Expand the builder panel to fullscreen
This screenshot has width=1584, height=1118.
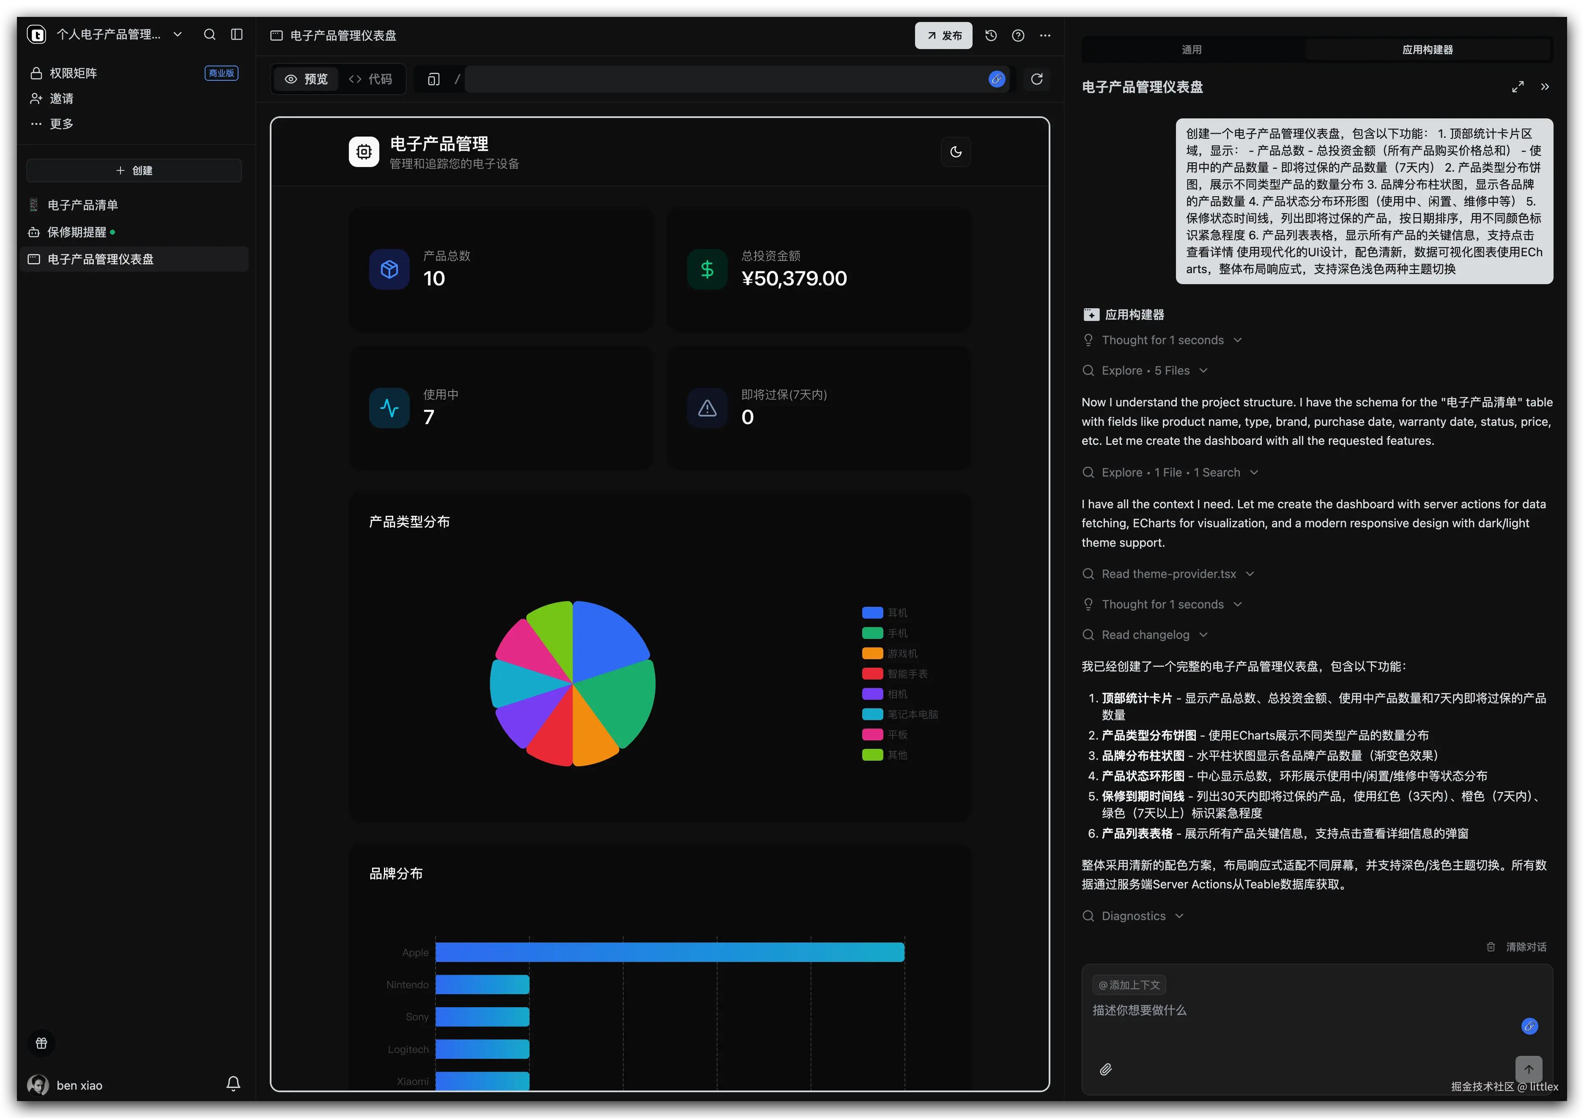(x=1518, y=87)
